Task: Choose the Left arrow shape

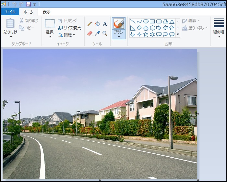Action: tap(165, 28)
